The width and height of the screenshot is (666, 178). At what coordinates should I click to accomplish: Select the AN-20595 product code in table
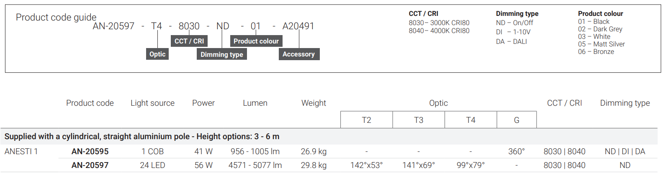(90, 151)
